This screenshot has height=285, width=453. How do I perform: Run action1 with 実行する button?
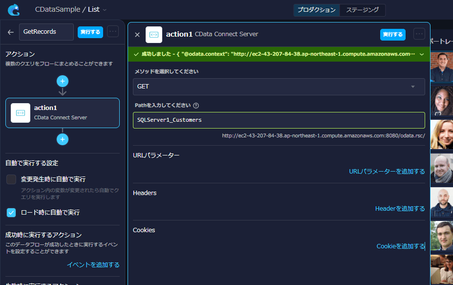coord(392,34)
